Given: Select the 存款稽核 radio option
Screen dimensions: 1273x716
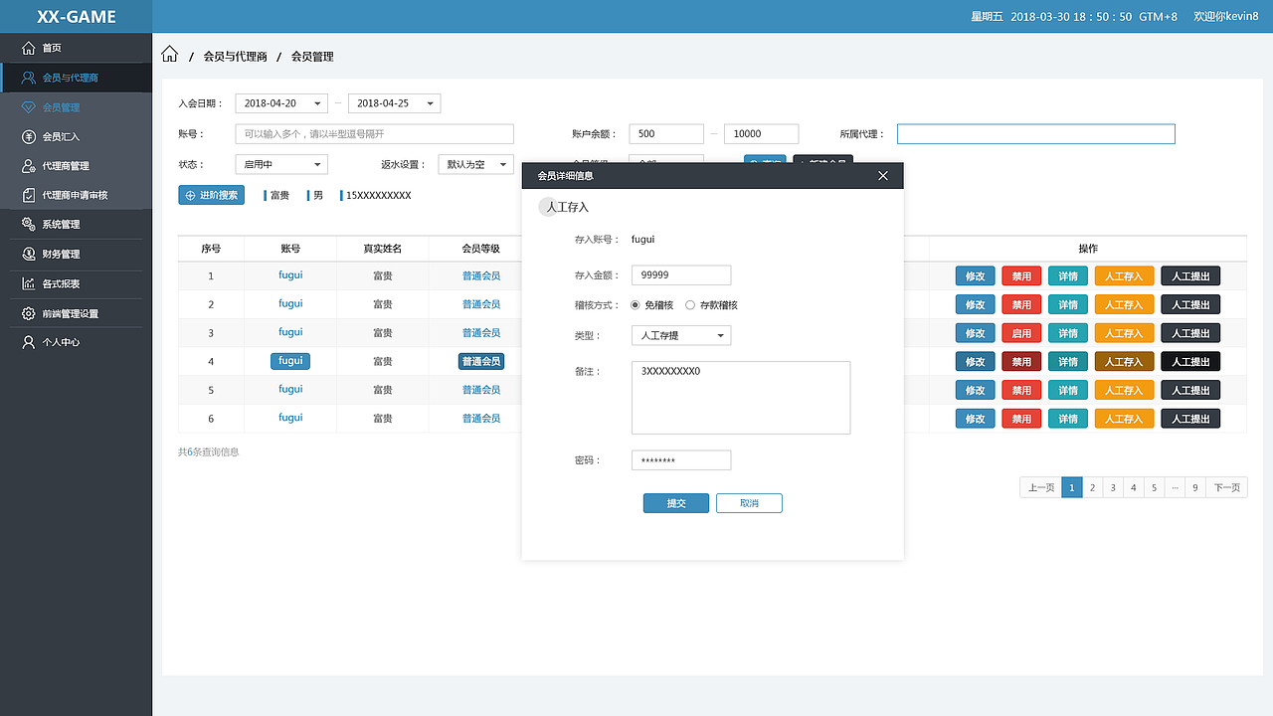Looking at the screenshot, I should point(690,305).
